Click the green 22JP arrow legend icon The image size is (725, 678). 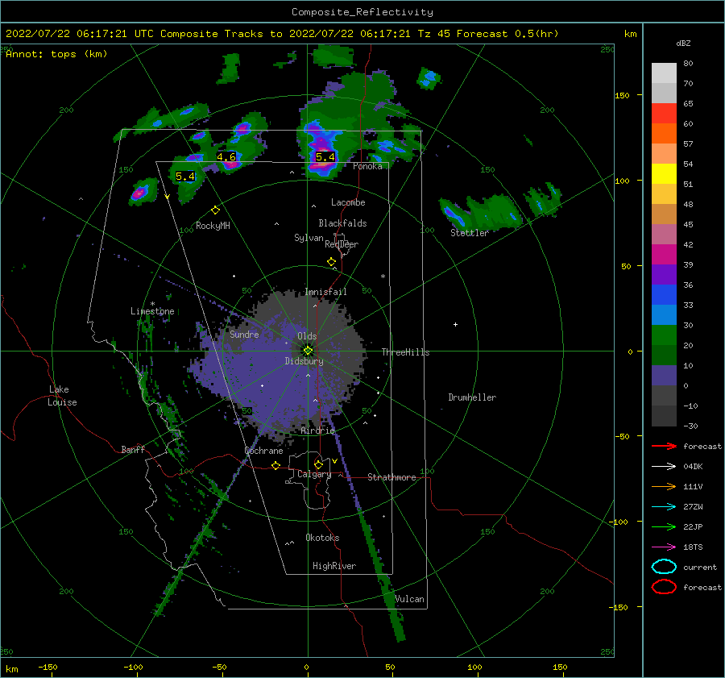[664, 526]
